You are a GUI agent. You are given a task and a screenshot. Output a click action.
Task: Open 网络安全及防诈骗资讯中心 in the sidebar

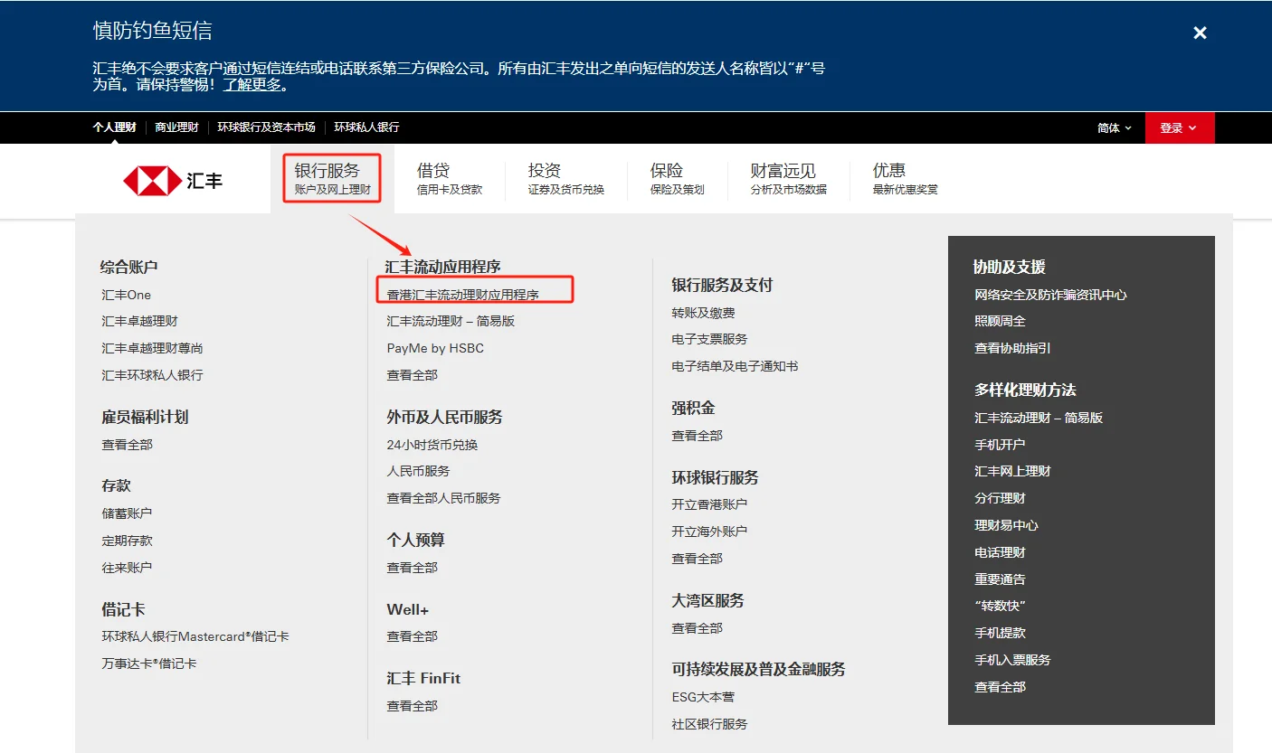click(1050, 294)
